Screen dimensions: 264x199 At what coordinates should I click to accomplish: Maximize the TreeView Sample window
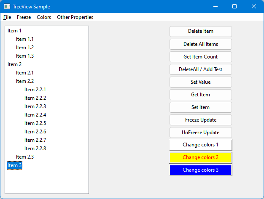click(x=234, y=6)
